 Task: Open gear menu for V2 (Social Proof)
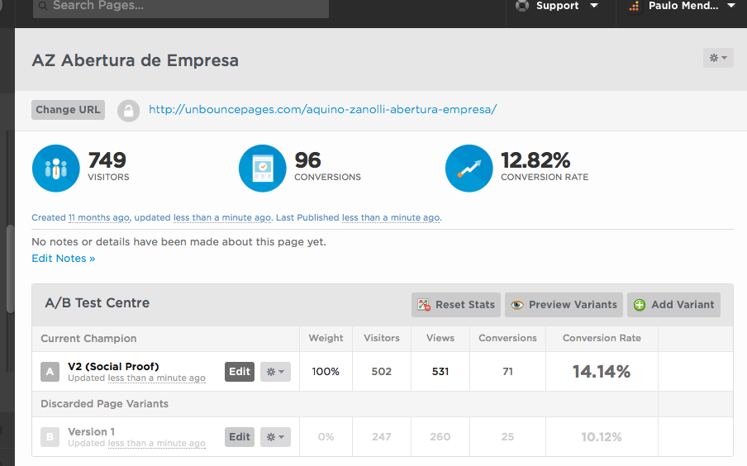click(x=275, y=372)
